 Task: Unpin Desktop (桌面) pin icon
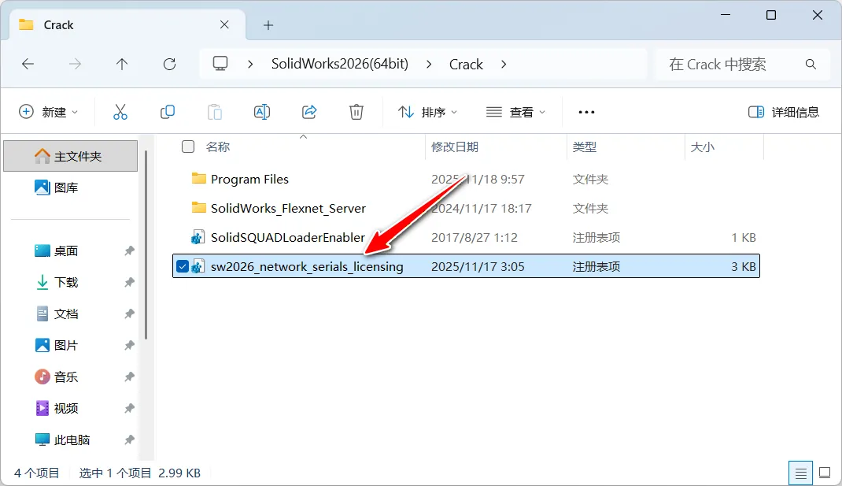129,250
